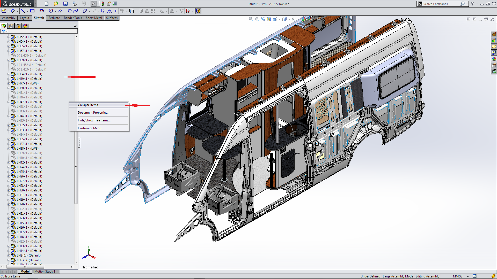The width and height of the screenshot is (497, 279).
Task: Open the Motion Study 1 tab
Action: point(45,272)
